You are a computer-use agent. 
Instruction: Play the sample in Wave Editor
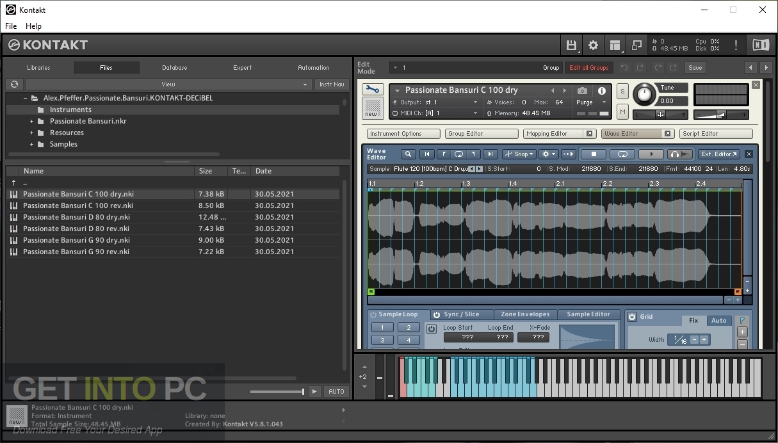coord(651,154)
